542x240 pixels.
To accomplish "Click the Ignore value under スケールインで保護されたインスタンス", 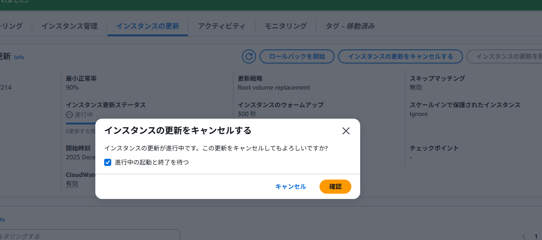I will tap(418, 114).
